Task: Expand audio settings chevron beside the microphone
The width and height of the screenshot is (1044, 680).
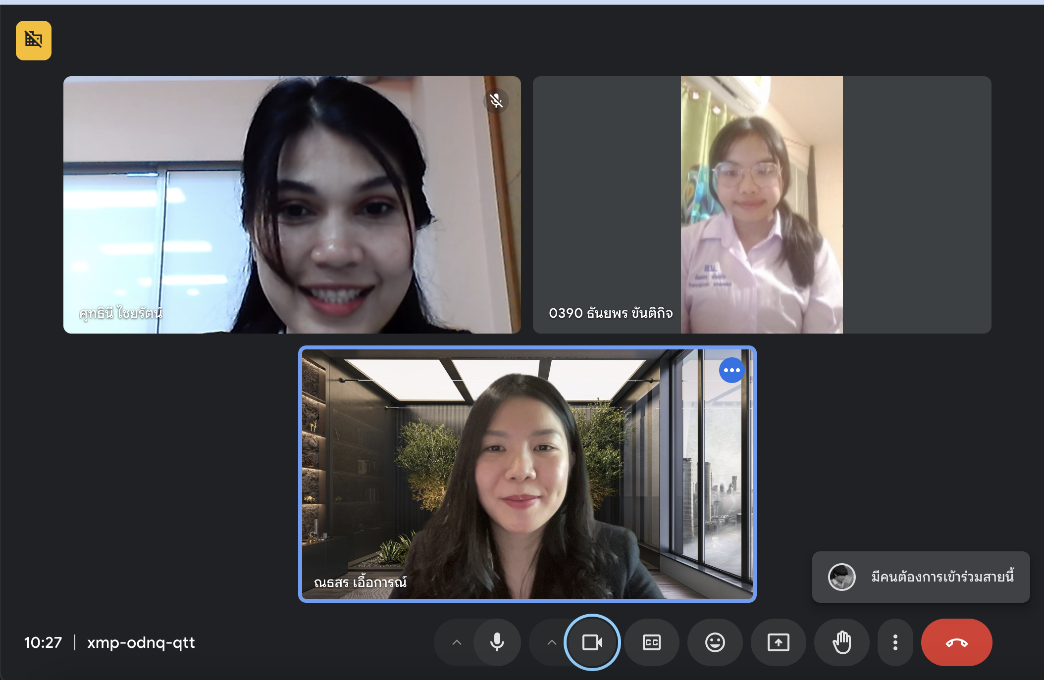Action: (457, 642)
